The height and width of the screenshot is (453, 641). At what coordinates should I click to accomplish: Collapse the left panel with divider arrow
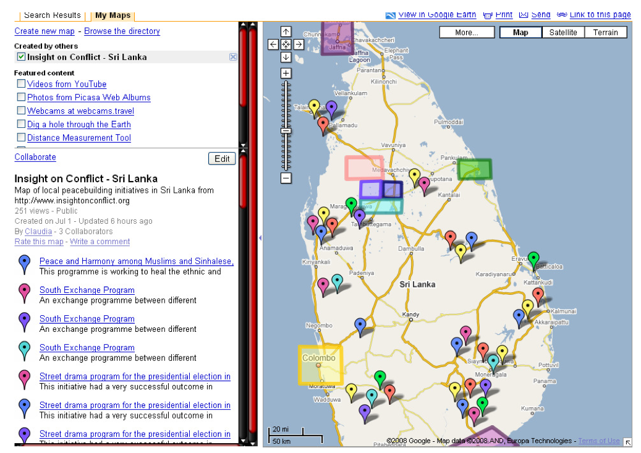pyautogui.click(x=260, y=238)
